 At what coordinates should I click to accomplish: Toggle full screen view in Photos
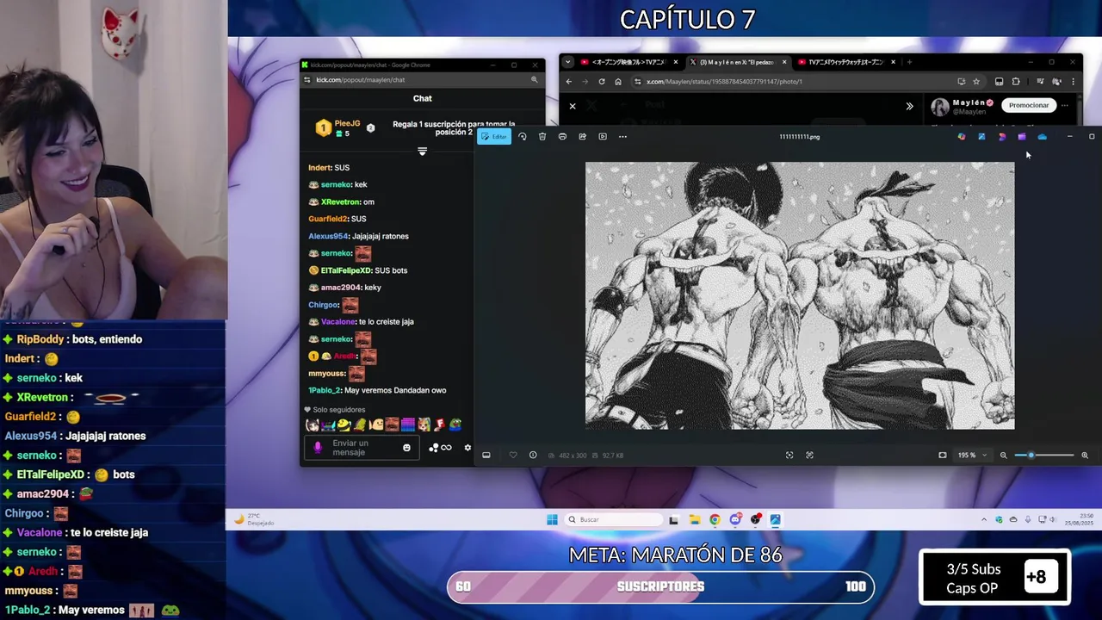tap(942, 455)
